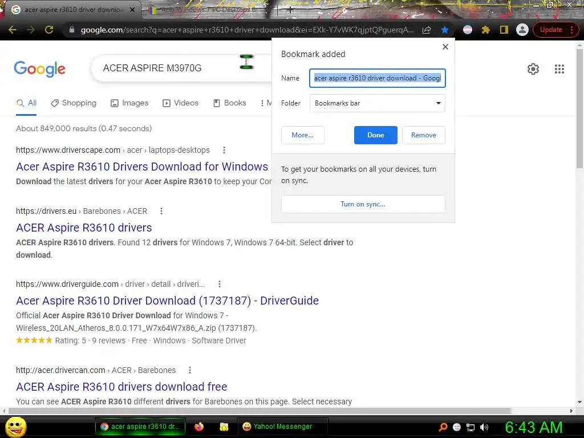584x438 pixels.
Task: Open the network tray icon
Action: click(x=471, y=427)
